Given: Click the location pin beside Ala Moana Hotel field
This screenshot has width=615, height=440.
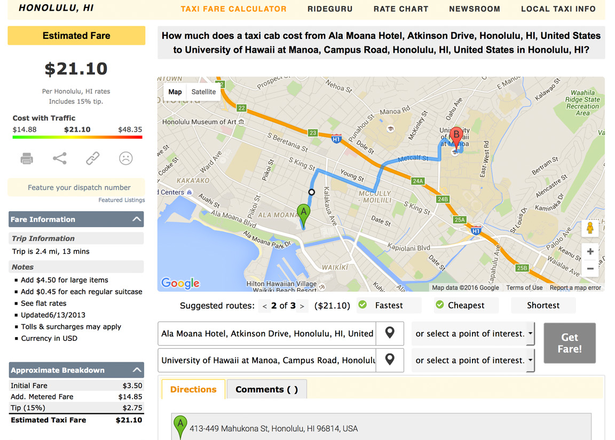Looking at the screenshot, I should tap(390, 333).
